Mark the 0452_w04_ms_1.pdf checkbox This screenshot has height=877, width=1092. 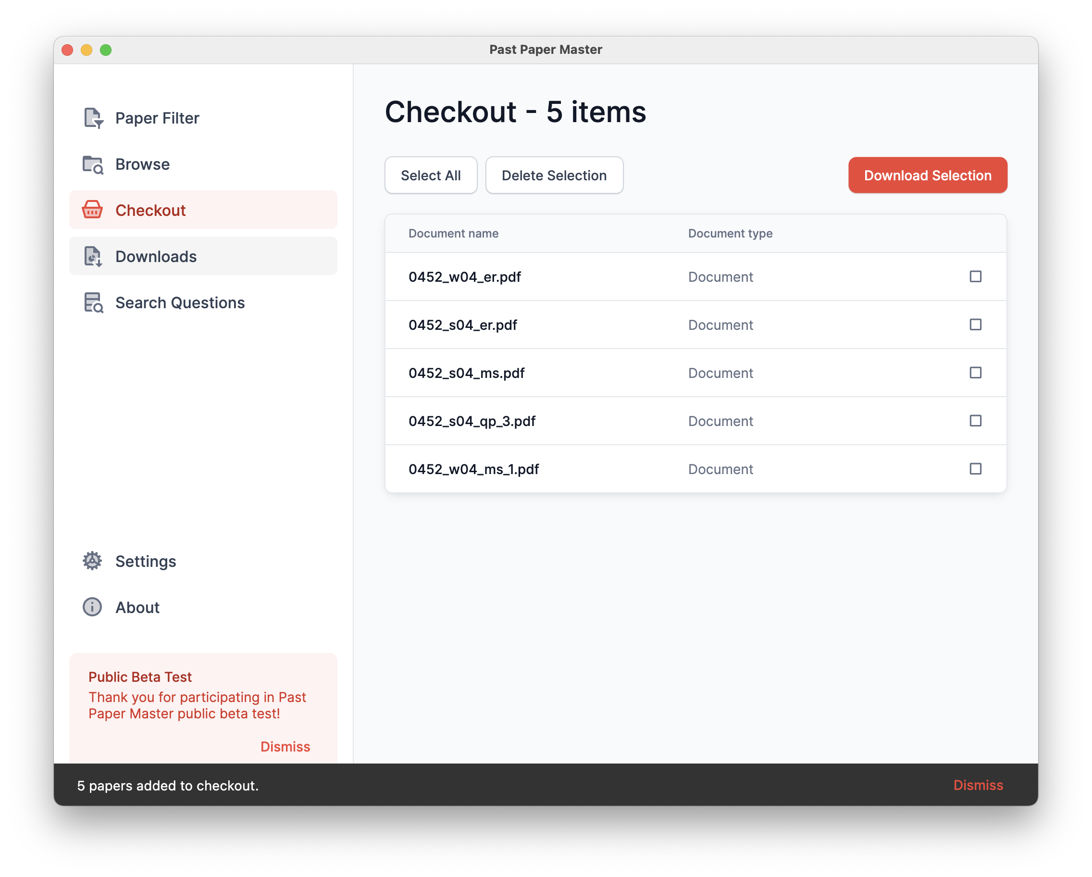(x=975, y=469)
